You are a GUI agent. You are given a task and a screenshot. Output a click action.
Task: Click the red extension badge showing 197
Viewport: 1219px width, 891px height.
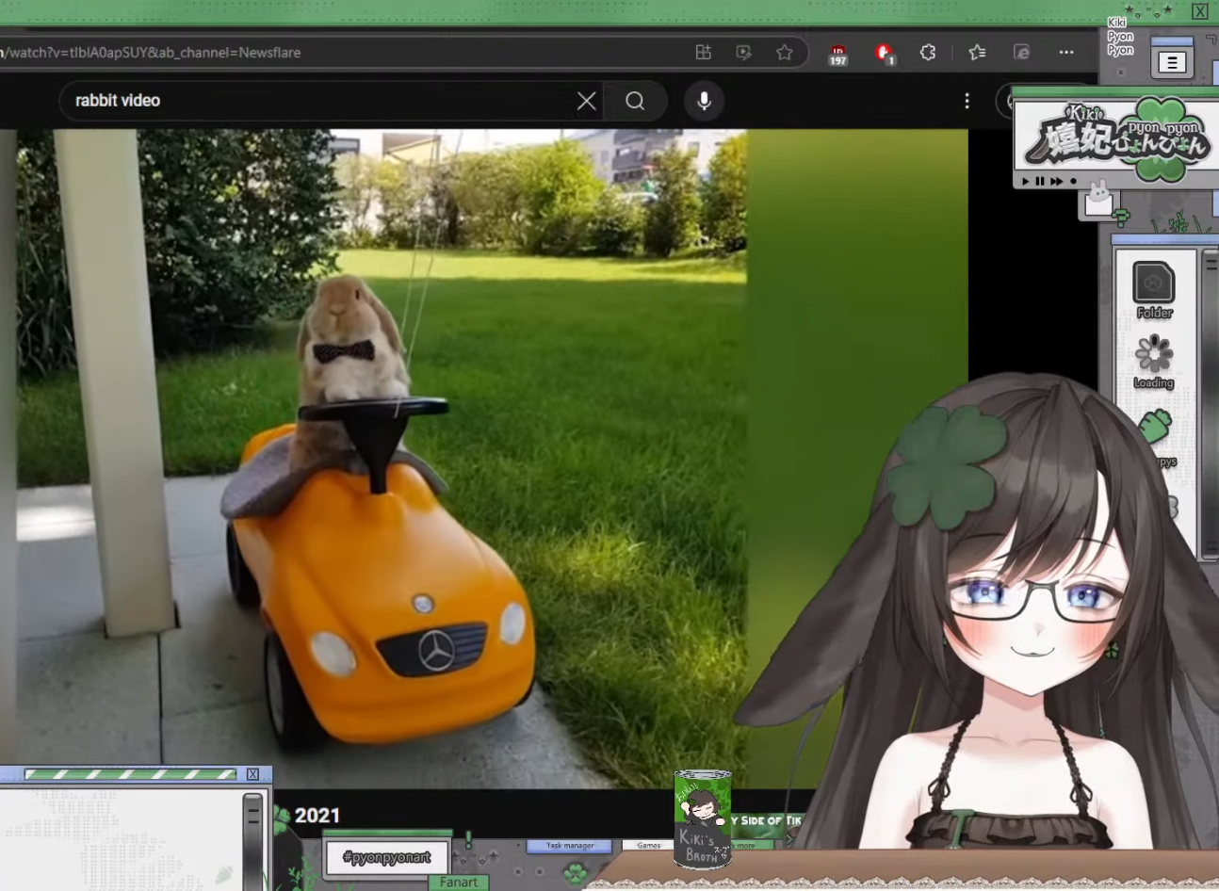(837, 55)
